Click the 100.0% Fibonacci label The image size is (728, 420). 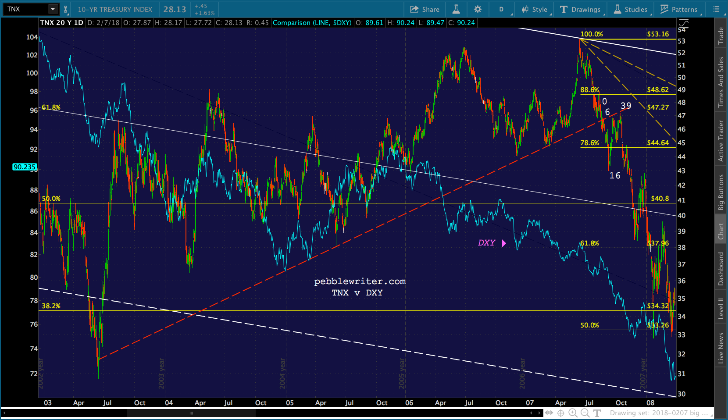coord(592,34)
